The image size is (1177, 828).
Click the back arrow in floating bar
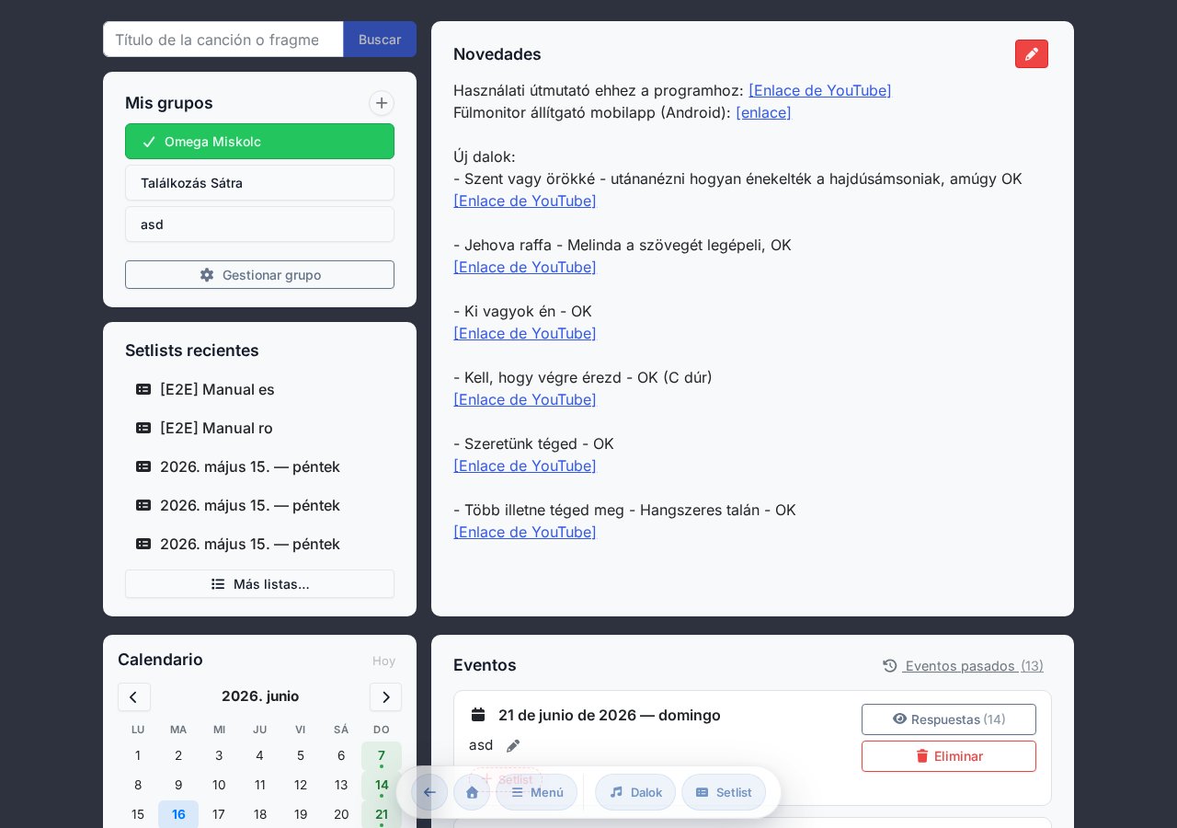tap(429, 792)
